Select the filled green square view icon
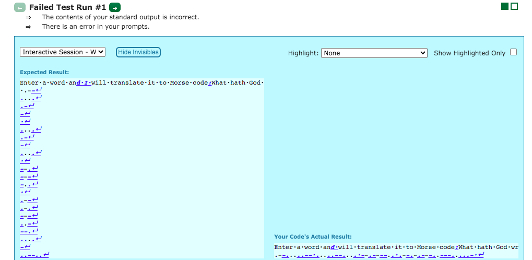This screenshot has height=260, width=532. [x=505, y=6]
